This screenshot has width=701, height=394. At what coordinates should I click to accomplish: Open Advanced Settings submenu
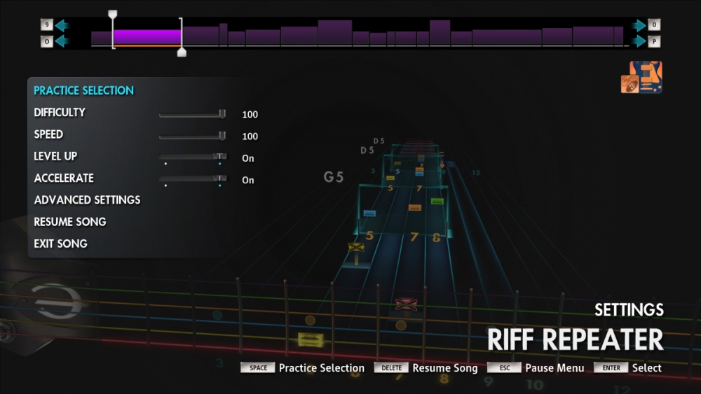point(87,200)
